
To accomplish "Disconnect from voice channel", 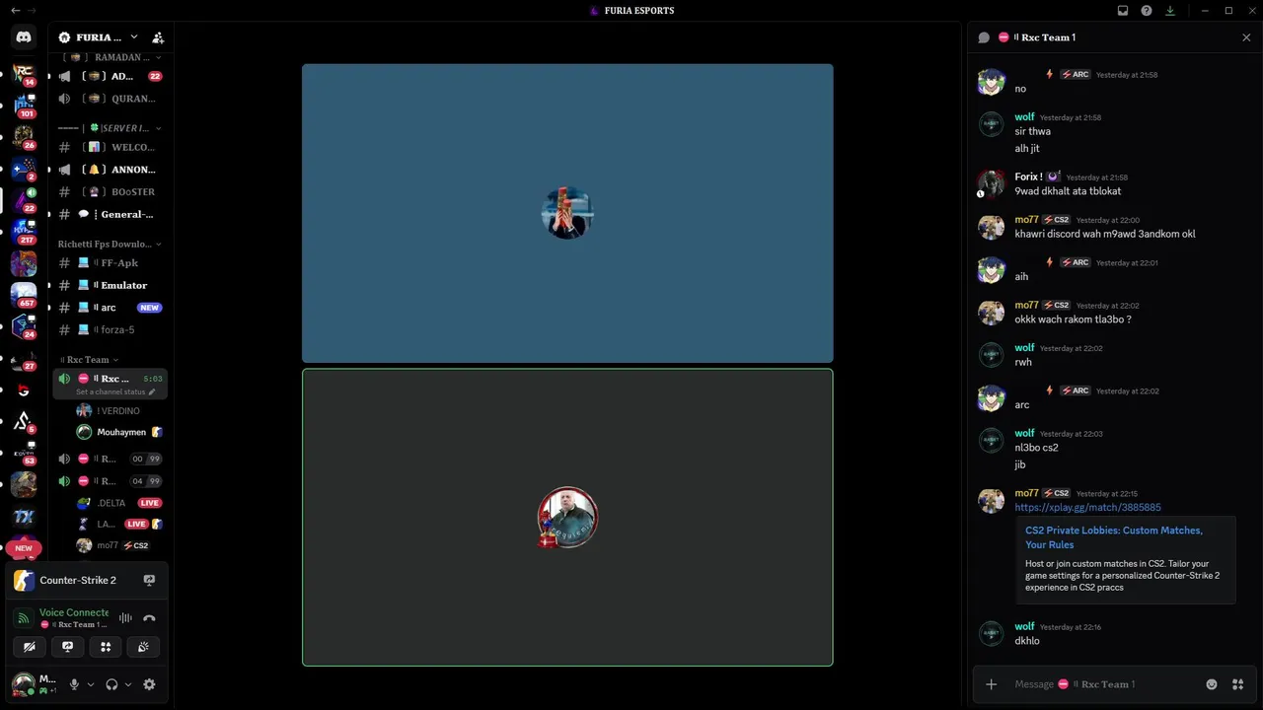I will pos(149,618).
